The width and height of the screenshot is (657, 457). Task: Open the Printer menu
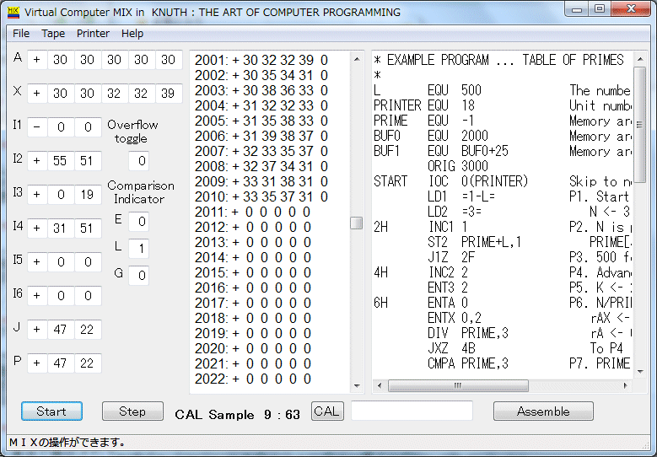[93, 34]
